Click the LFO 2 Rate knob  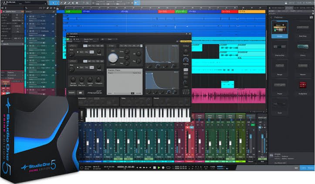72,69
